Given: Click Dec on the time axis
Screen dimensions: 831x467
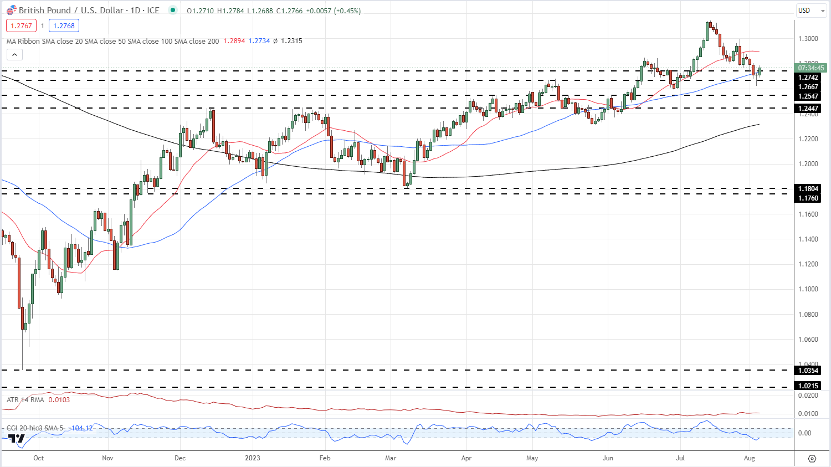Looking at the screenshot, I should (180, 458).
